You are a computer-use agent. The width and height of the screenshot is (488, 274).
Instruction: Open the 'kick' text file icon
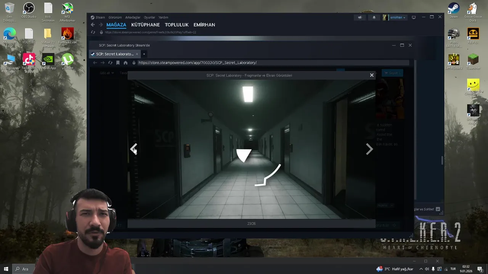pos(48,12)
